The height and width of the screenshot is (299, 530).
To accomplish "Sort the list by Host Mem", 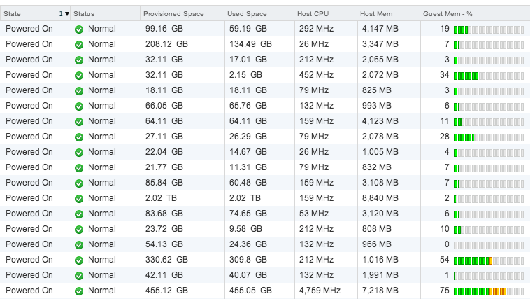I will tap(388, 14).
